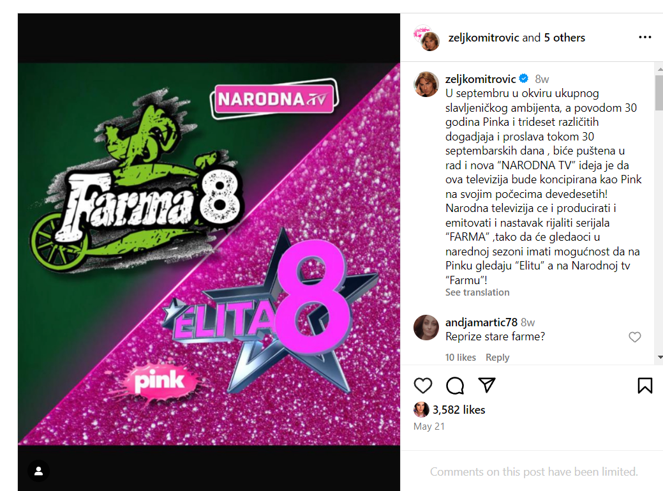This screenshot has width=663, height=491.
Task: View the 10 likes on the comment
Action: point(461,358)
